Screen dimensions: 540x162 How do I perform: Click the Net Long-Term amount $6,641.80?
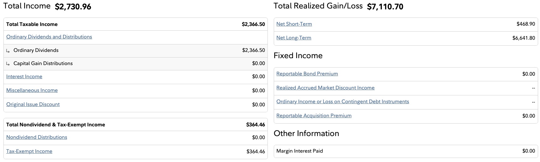[523, 38]
